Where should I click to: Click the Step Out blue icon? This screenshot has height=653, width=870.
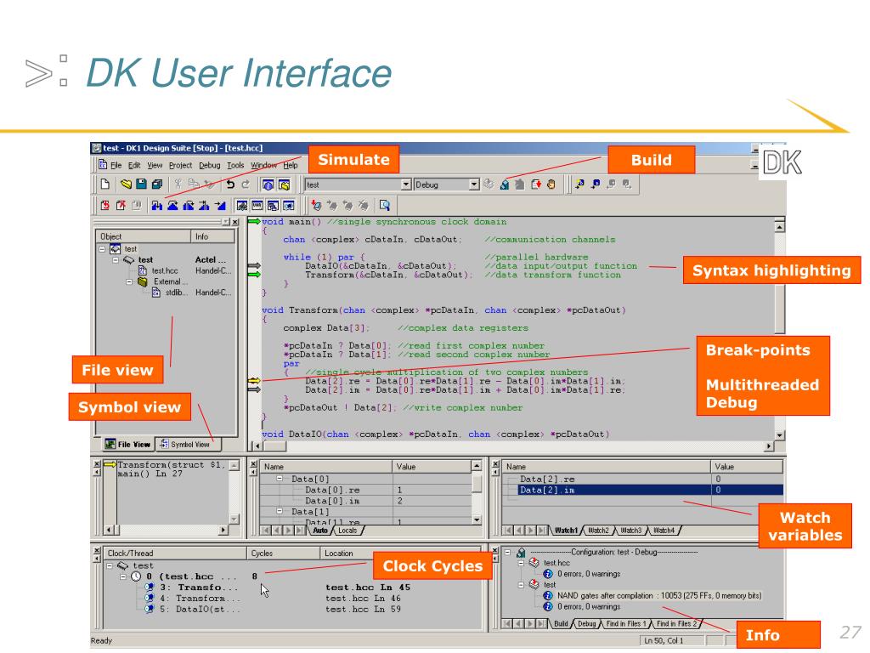188,206
